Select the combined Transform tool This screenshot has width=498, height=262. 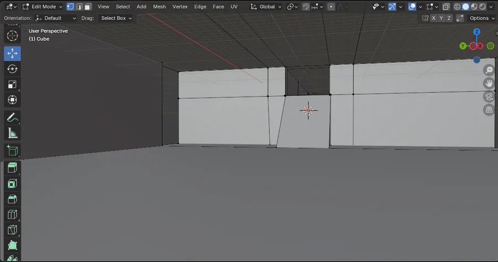(12, 100)
